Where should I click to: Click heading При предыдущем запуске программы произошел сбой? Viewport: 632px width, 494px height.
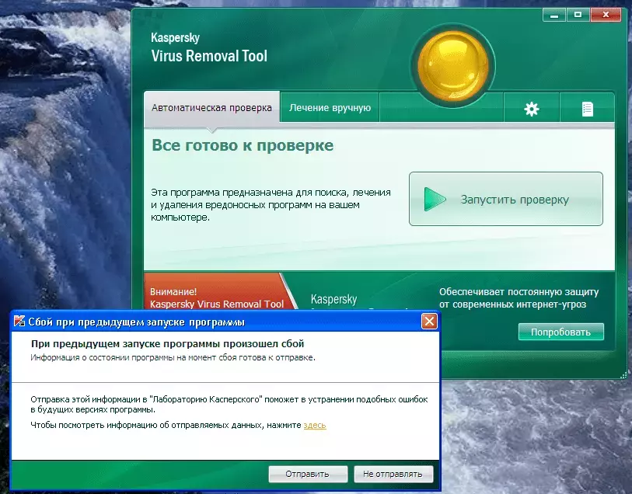[167, 344]
